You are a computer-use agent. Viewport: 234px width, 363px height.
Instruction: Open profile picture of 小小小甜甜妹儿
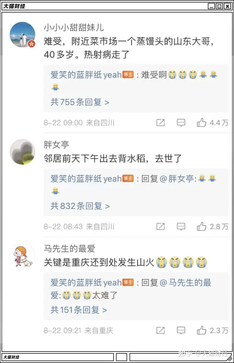coord(22,35)
